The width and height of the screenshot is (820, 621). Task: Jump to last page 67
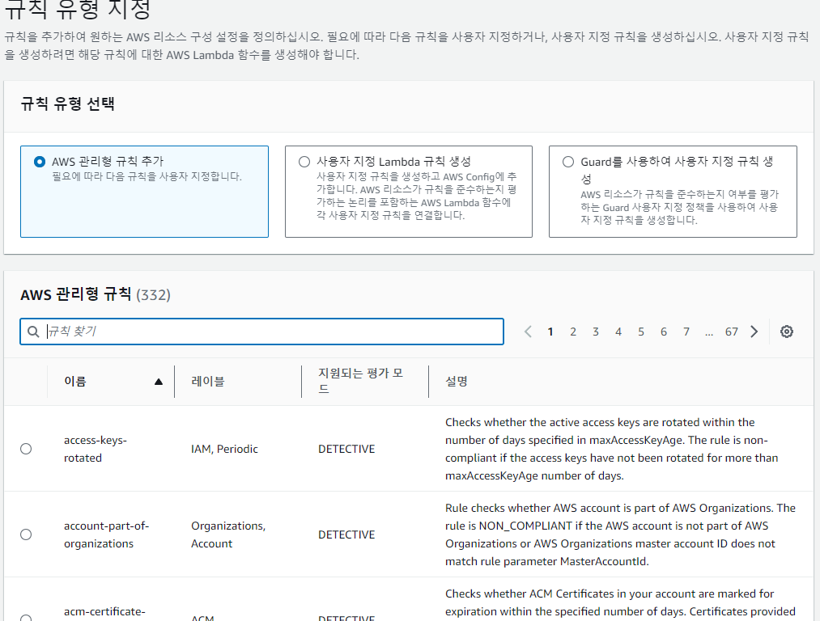pos(732,332)
